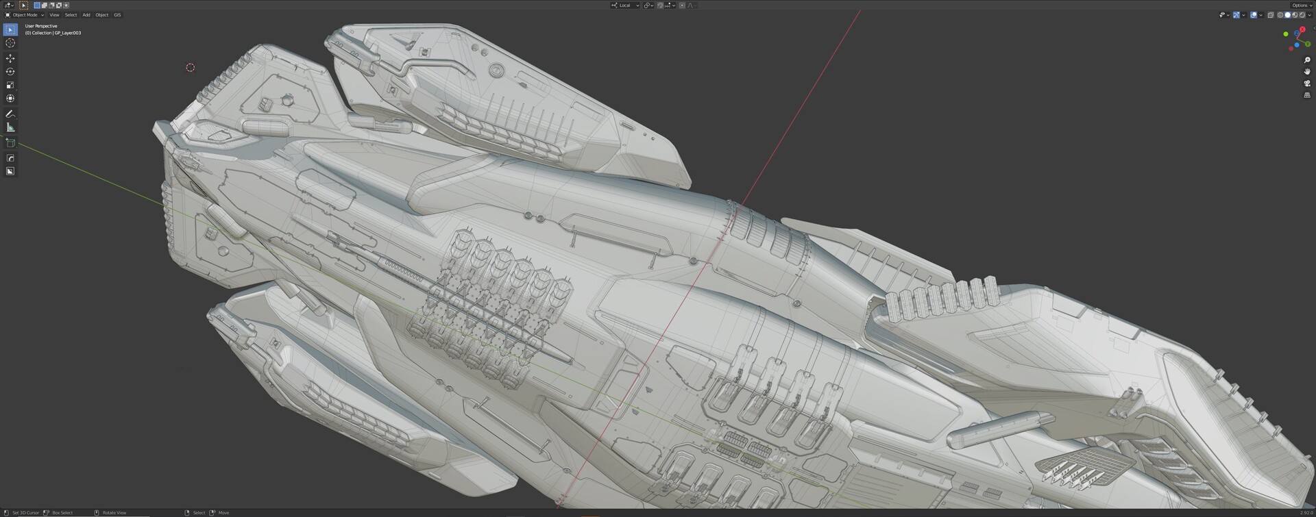The image size is (1316, 517).
Task: Click the red X axis gizmo ball
Action: click(x=1303, y=30)
